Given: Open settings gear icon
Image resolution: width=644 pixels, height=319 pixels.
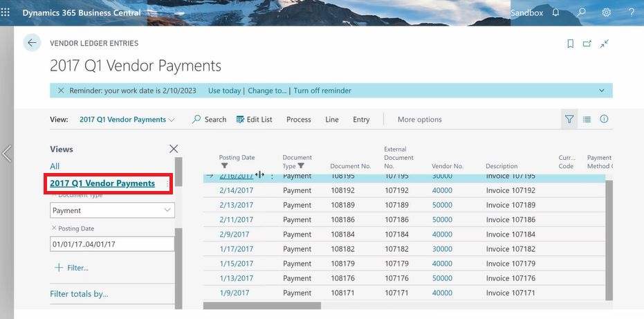Looking at the screenshot, I should 606,12.
